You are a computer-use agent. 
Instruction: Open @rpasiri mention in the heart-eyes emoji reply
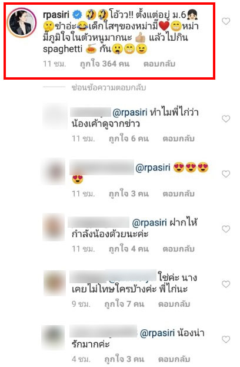[x=153, y=168]
